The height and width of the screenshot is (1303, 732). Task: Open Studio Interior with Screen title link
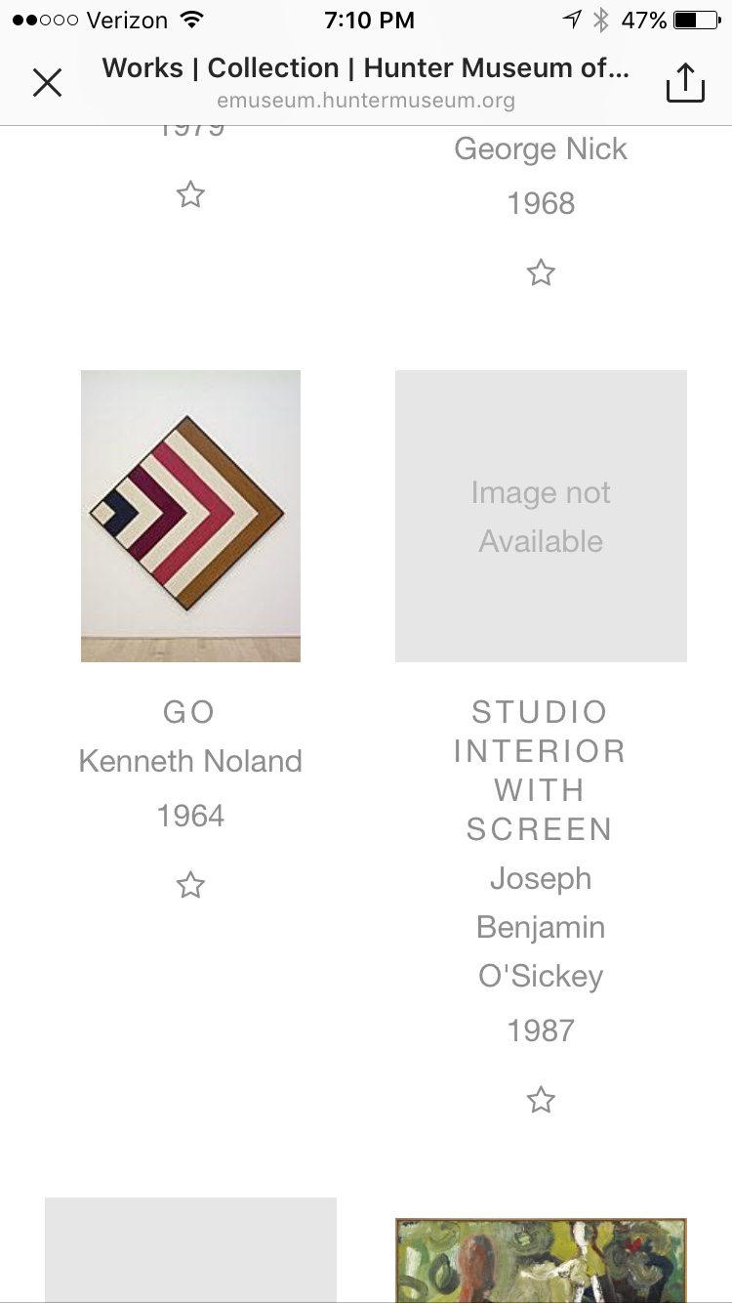(x=540, y=770)
